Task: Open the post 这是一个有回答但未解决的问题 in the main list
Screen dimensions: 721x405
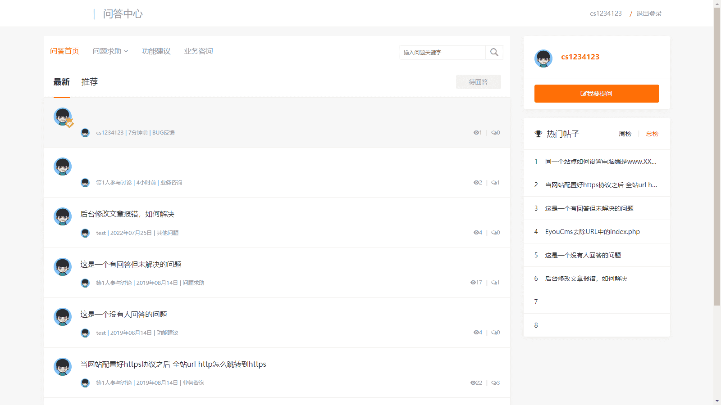Action: coord(131,265)
